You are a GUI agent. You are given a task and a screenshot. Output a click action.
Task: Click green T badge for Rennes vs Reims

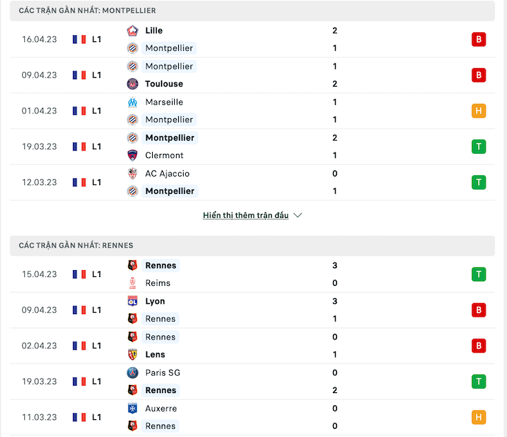coord(479,274)
